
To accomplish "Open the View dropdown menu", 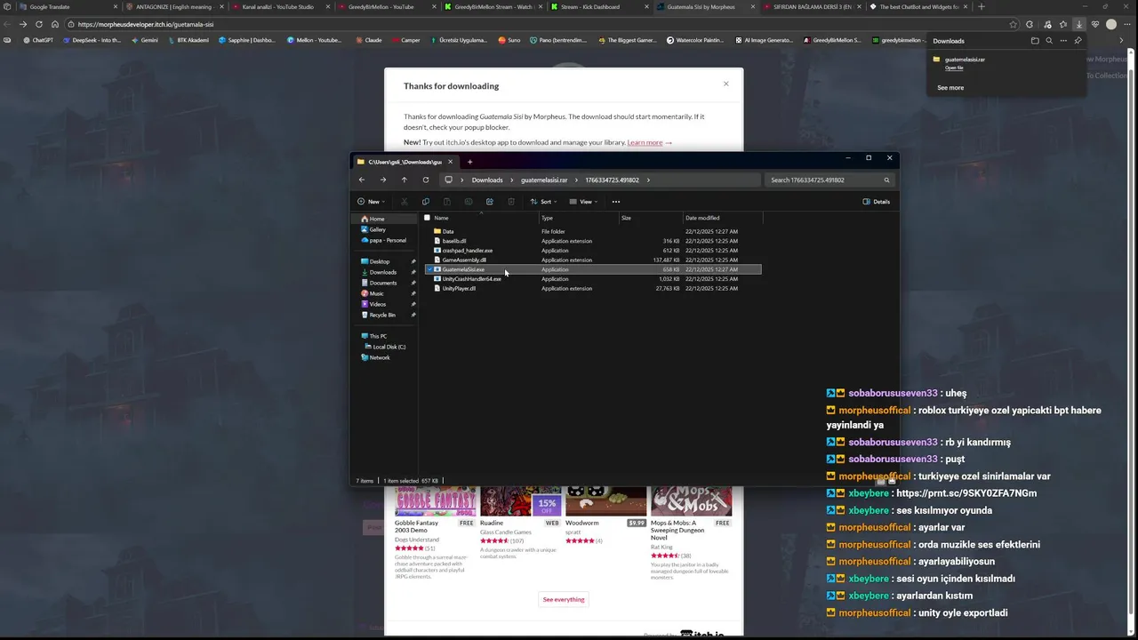I will (583, 202).
